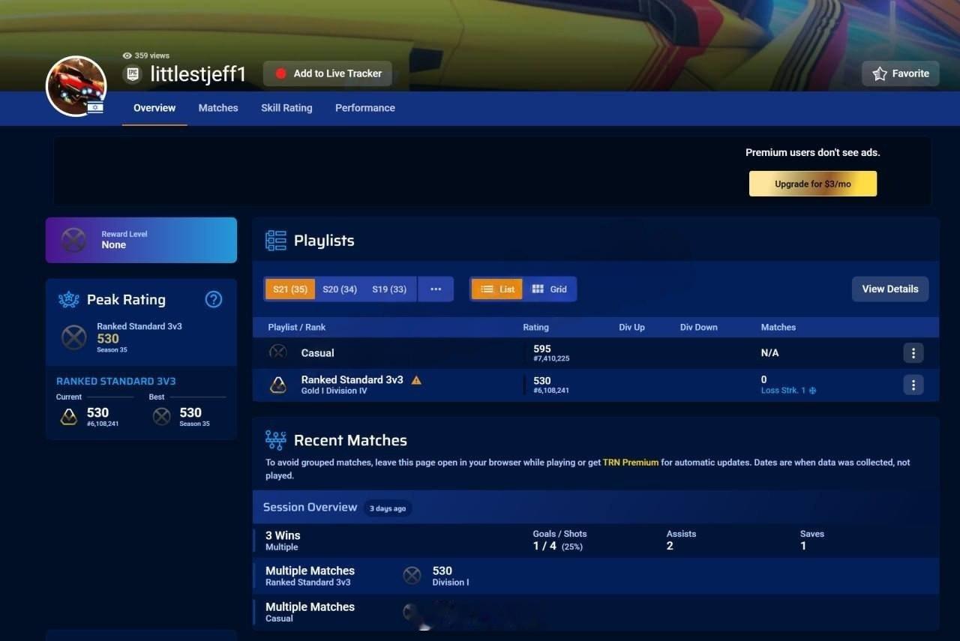960x641 pixels.
Task: Switch playlists to Grid view
Action: tap(549, 289)
